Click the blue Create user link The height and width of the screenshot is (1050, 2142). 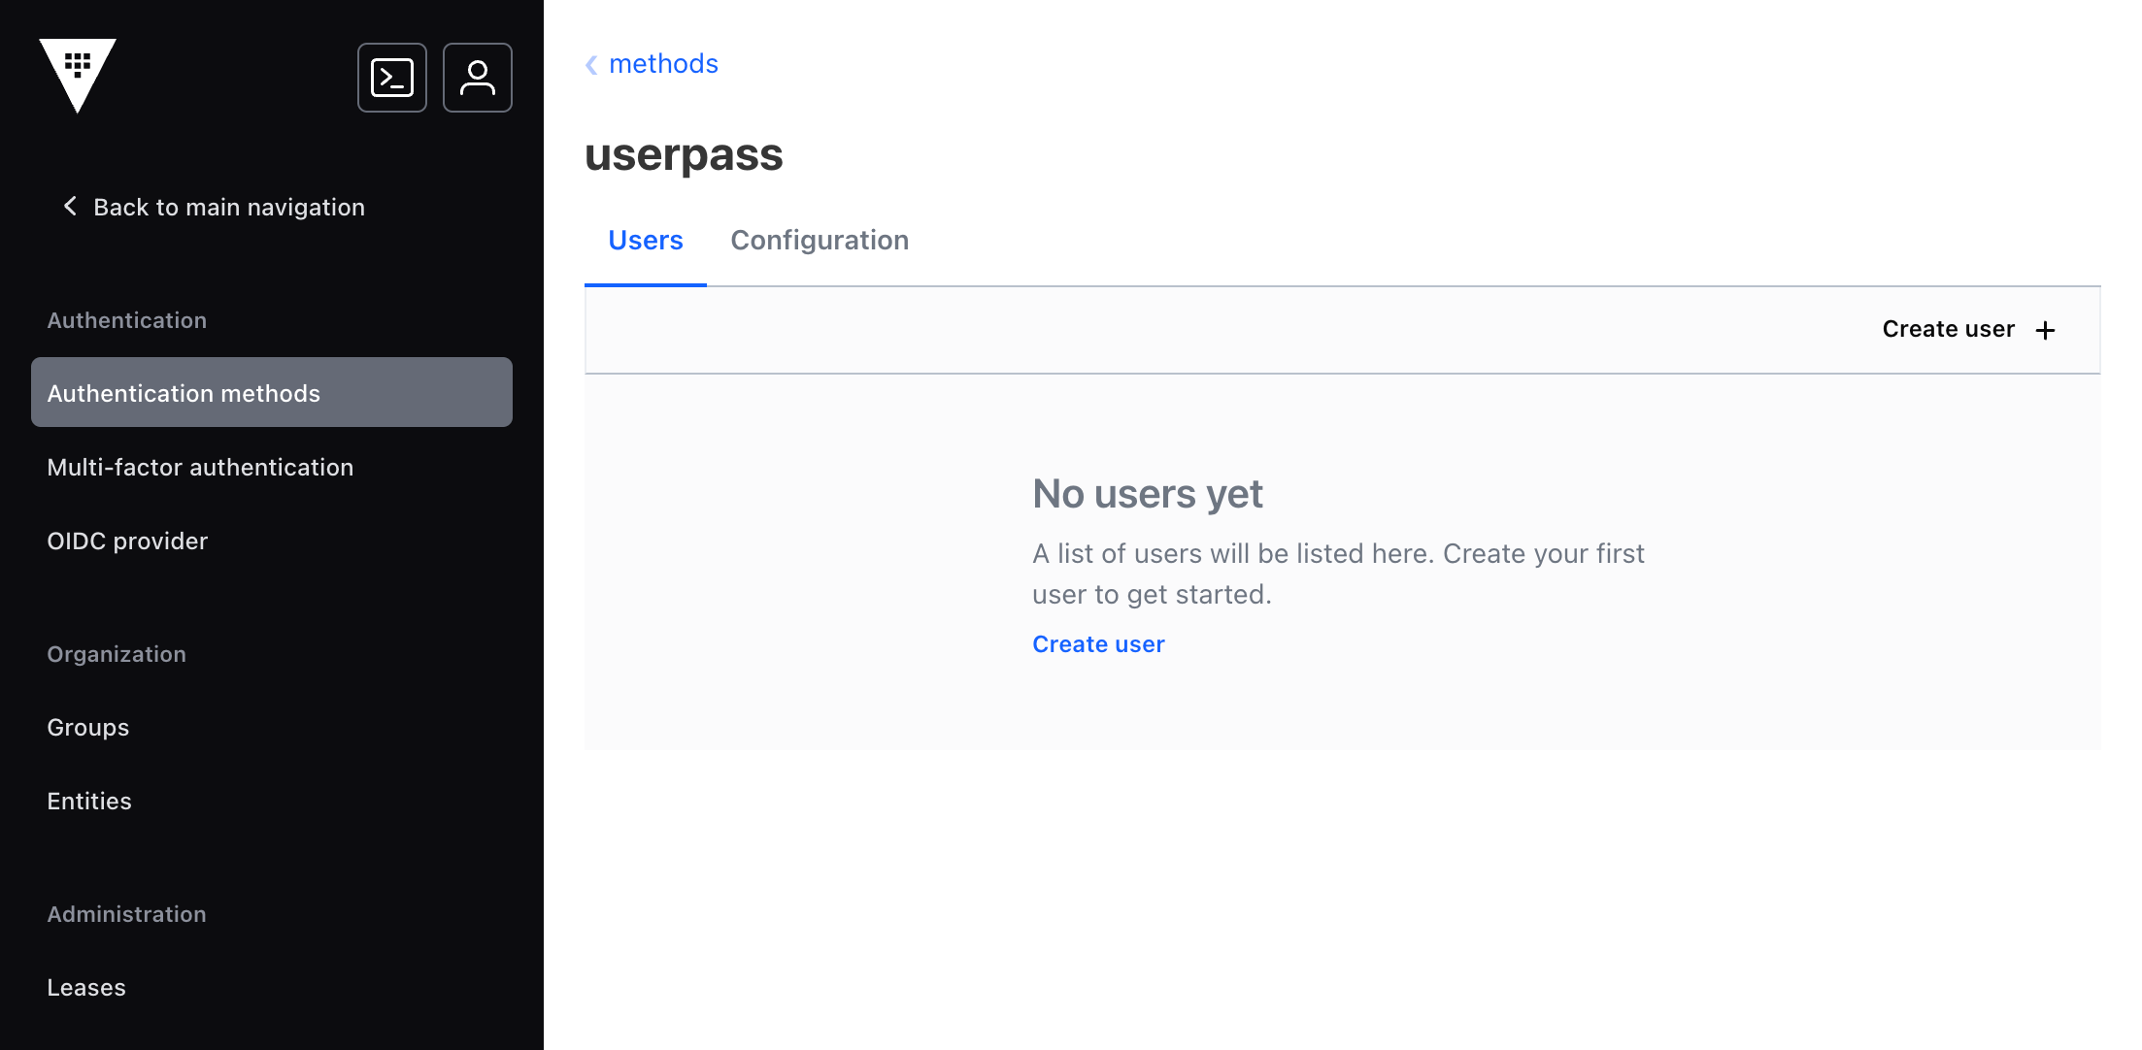[x=1098, y=644]
